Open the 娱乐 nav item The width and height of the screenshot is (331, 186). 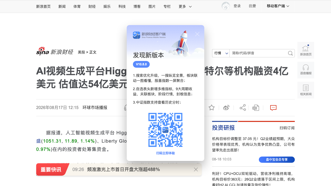click(107, 6)
